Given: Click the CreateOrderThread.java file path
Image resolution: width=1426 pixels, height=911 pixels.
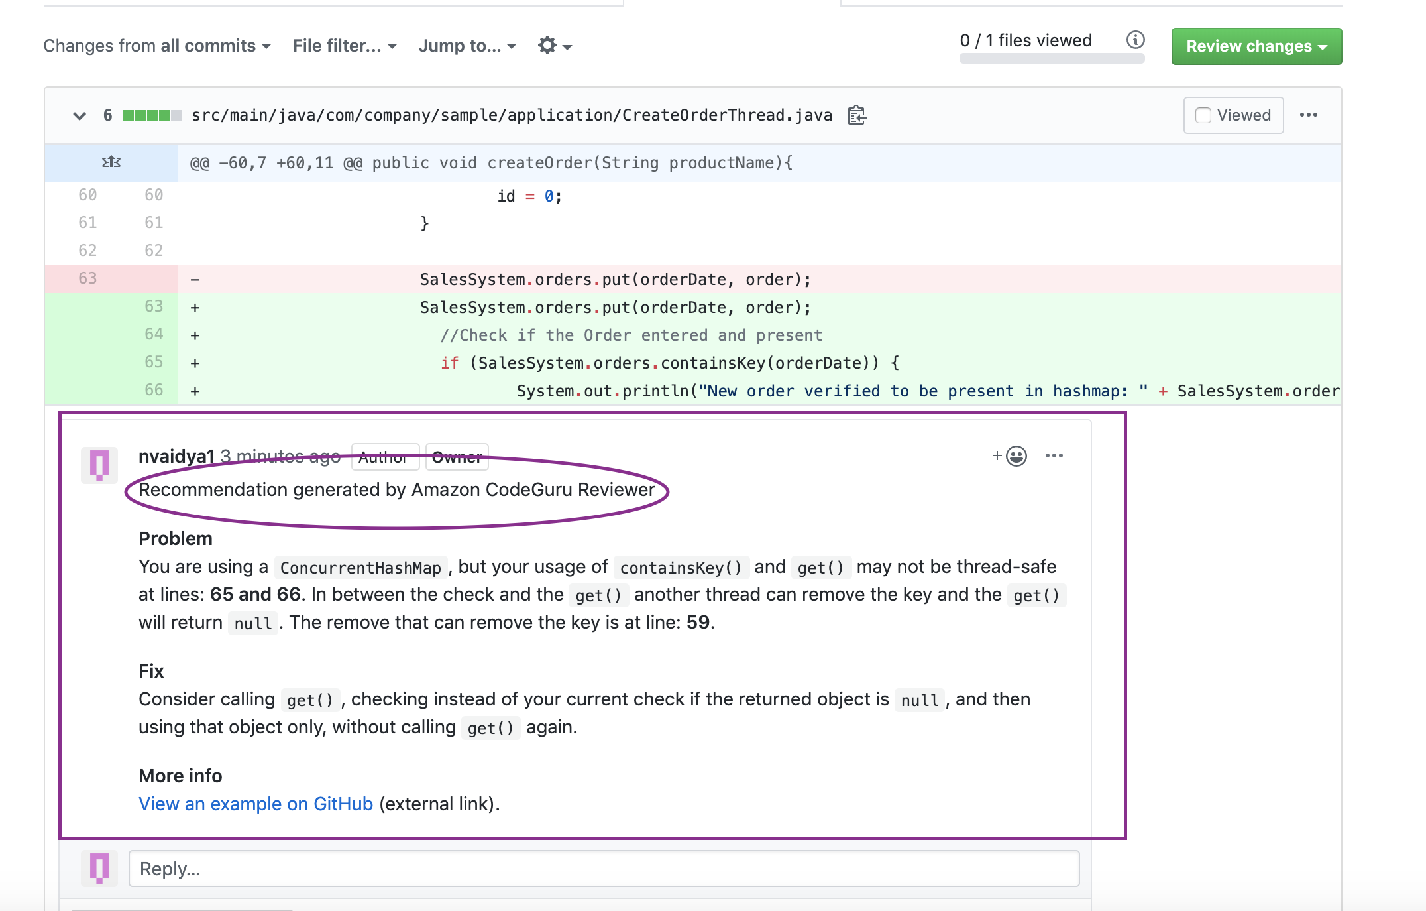Looking at the screenshot, I should (x=512, y=115).
